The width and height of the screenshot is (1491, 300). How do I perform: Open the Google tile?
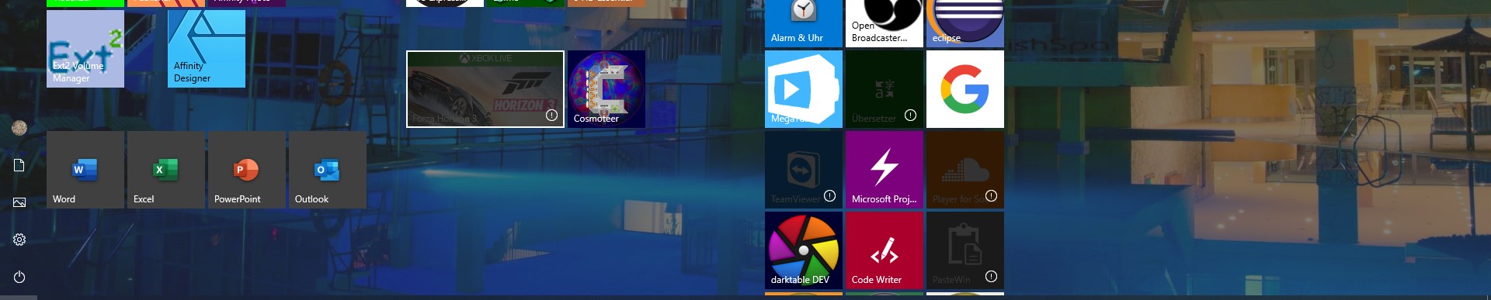965,89
